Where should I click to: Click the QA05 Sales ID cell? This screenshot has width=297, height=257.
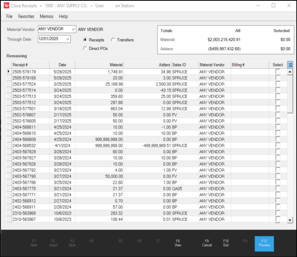coord(185,189)
